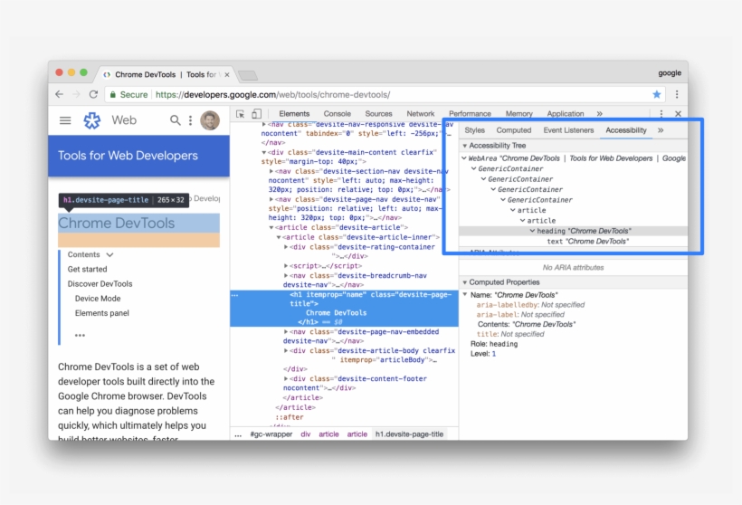Open the Network panel tab
The width and height of the screenshot is (742, 505).
pyautogui.click(x=420, y=114)
